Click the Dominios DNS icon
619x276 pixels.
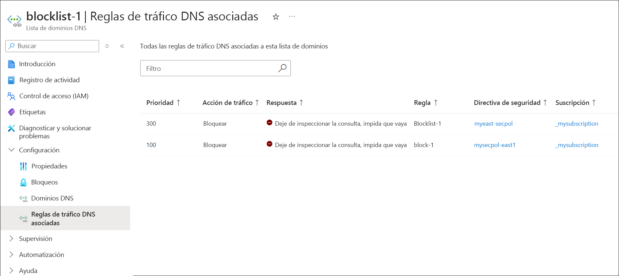23,199
